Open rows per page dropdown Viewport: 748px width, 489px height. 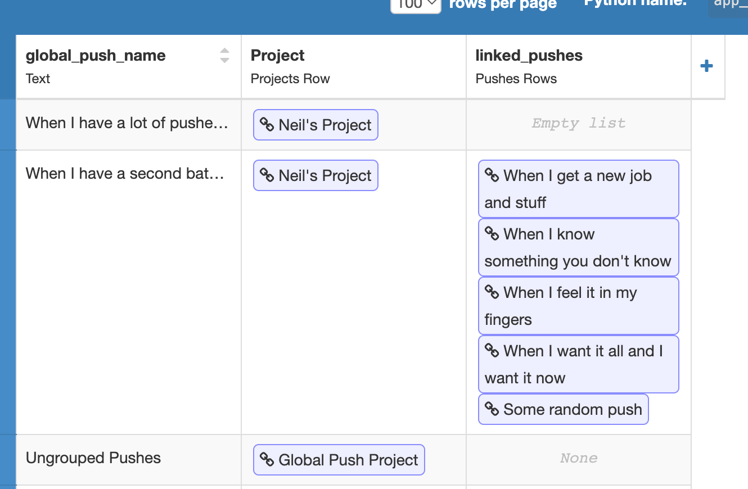click(416, 4)
